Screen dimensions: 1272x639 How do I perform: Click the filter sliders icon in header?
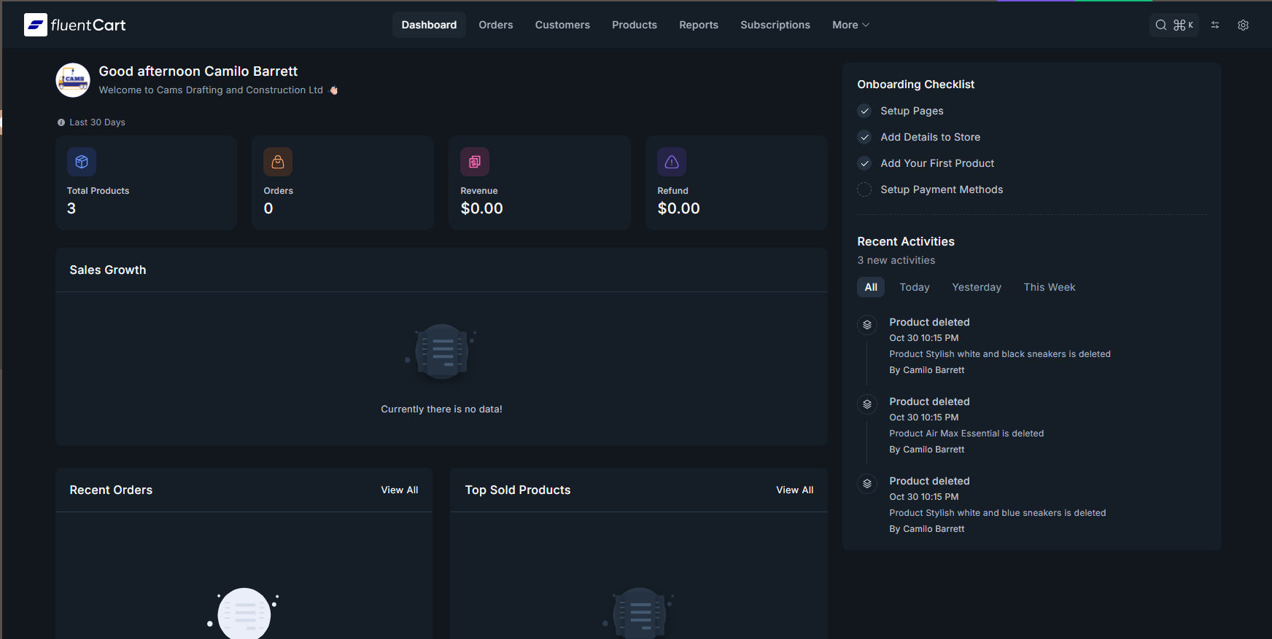[1215, 25]
